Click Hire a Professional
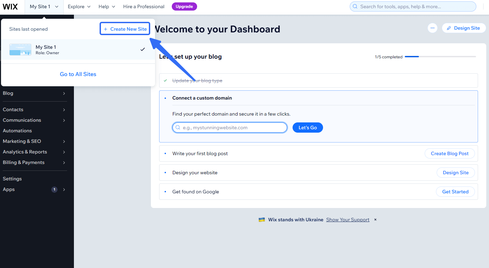This screenshot has width=489, height=268. pos(144,7)
